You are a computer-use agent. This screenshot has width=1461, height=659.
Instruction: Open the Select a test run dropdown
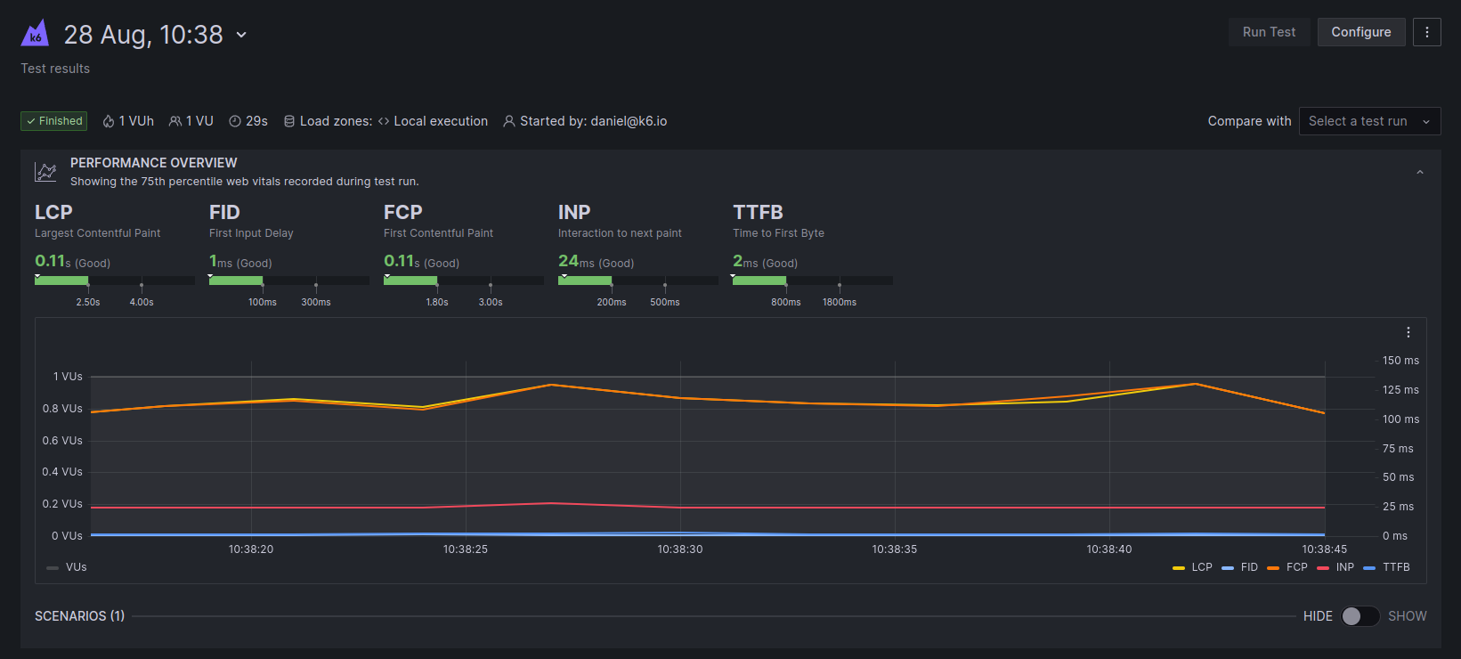pos(1368,121)
